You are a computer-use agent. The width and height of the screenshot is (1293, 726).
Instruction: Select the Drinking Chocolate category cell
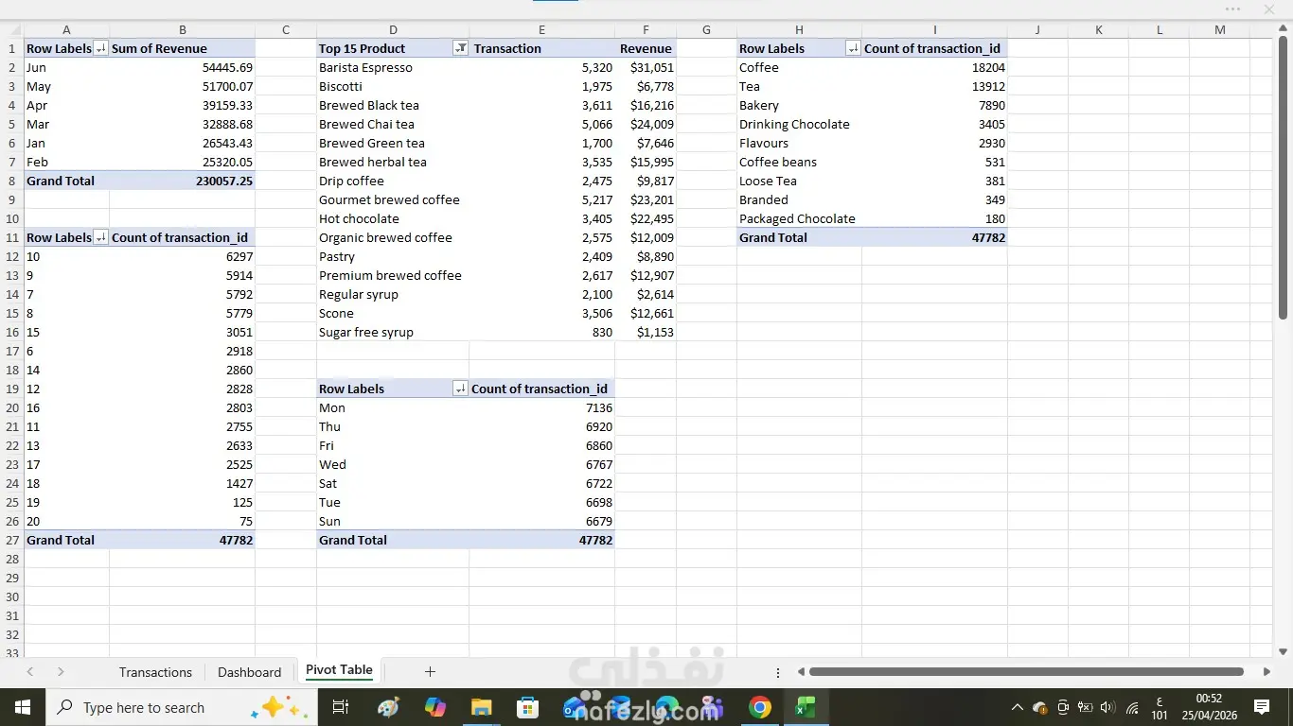pyautogui.click(x=799, y=124)
